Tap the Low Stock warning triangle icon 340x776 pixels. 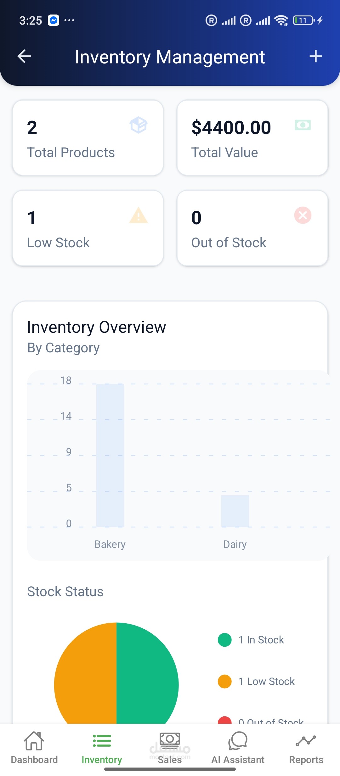139,215
